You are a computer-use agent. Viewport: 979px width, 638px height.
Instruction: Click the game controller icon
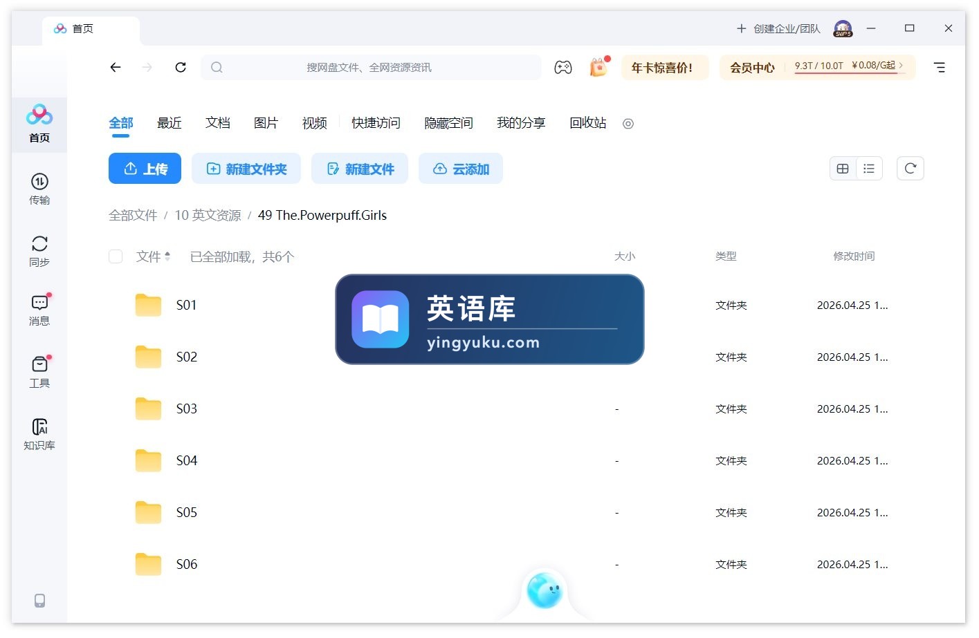point(563,67)
